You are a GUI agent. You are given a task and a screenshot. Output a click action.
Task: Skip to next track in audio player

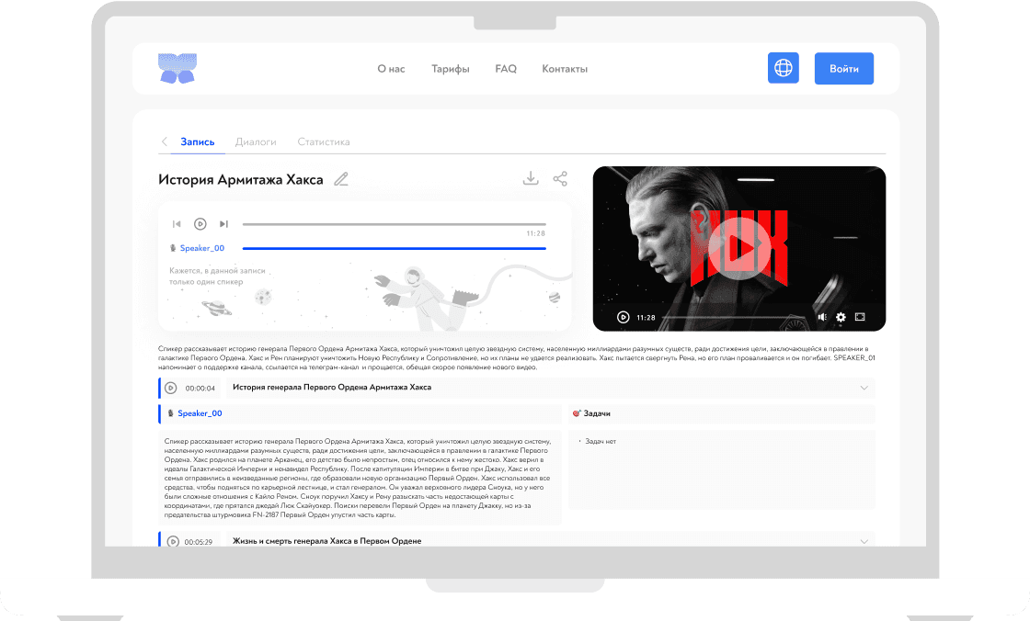223,224
